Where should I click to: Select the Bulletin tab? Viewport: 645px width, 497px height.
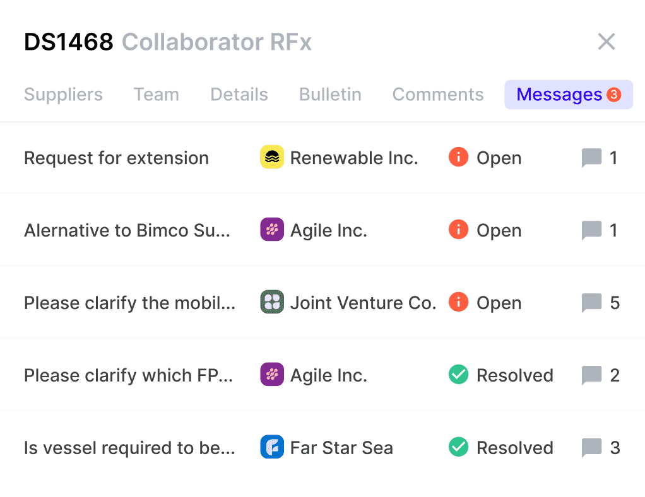pyautogui.click(x=330, y=95)
